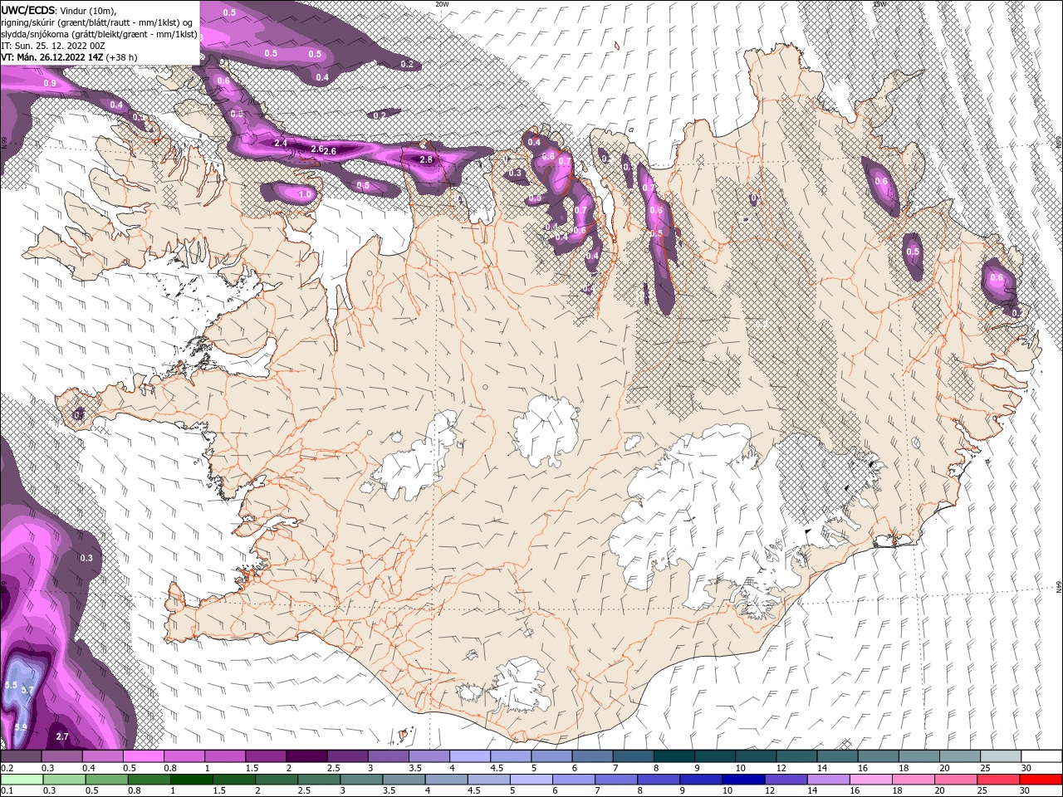Click the dark green swatch between 1 and 1.5, rain scale
Viewport: 1063px width, 797px height.
[193, 780]
